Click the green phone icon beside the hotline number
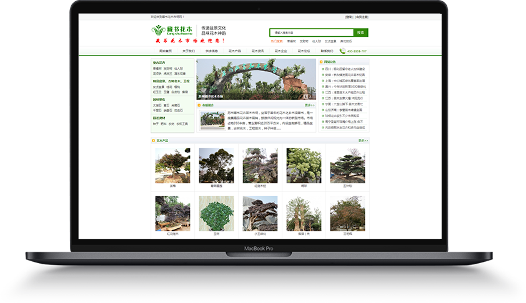526x303 pixels. pyautogui.click(x=342, y=51)
